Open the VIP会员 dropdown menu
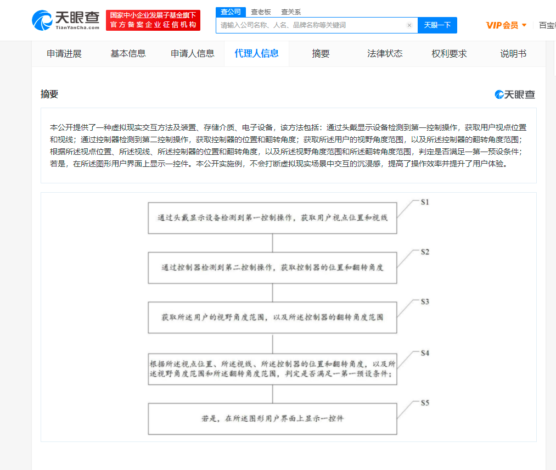The height and width of the screenshot is (470, 556). click(x=506, y=25)
